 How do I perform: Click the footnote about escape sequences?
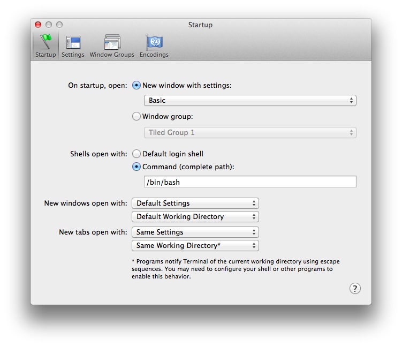click(236, 269)
